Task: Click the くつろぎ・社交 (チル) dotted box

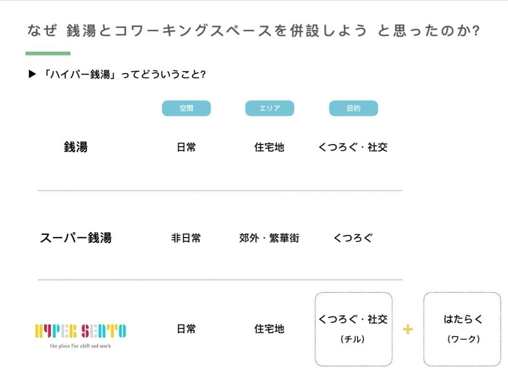Action: click(x=353, y=329)
